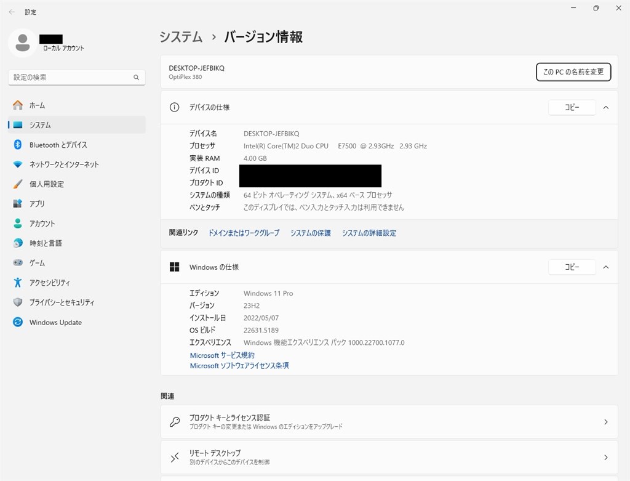Image resolution: width=630 pixels, height=481 pixels.
Task: Click the 個人用設定 paintbrush icon
Action: click(18, 184)
